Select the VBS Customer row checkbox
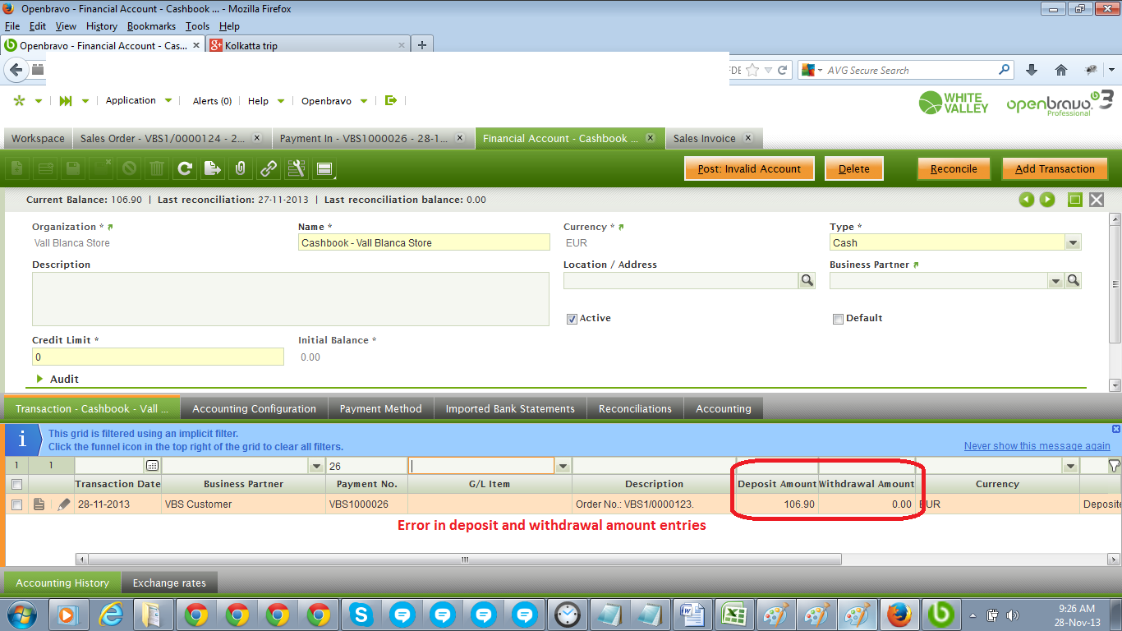Viewport: 1122px width, 631px height. pyautogui.click(x=16, y=504)
